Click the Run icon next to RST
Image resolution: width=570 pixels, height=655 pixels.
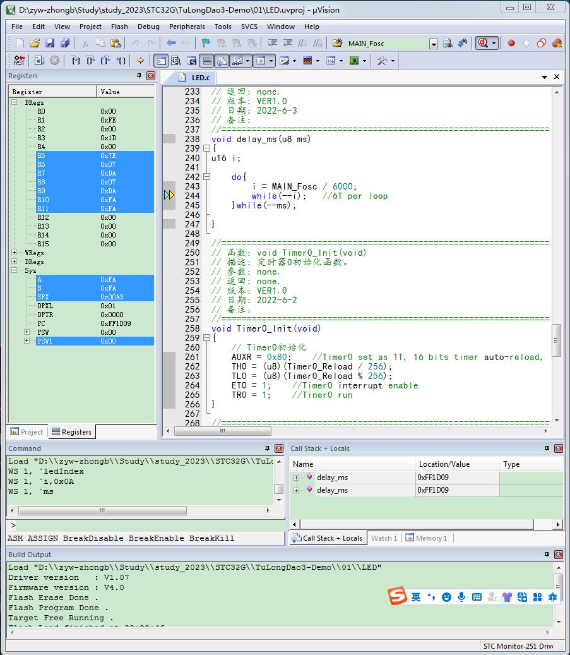[39, 61]
